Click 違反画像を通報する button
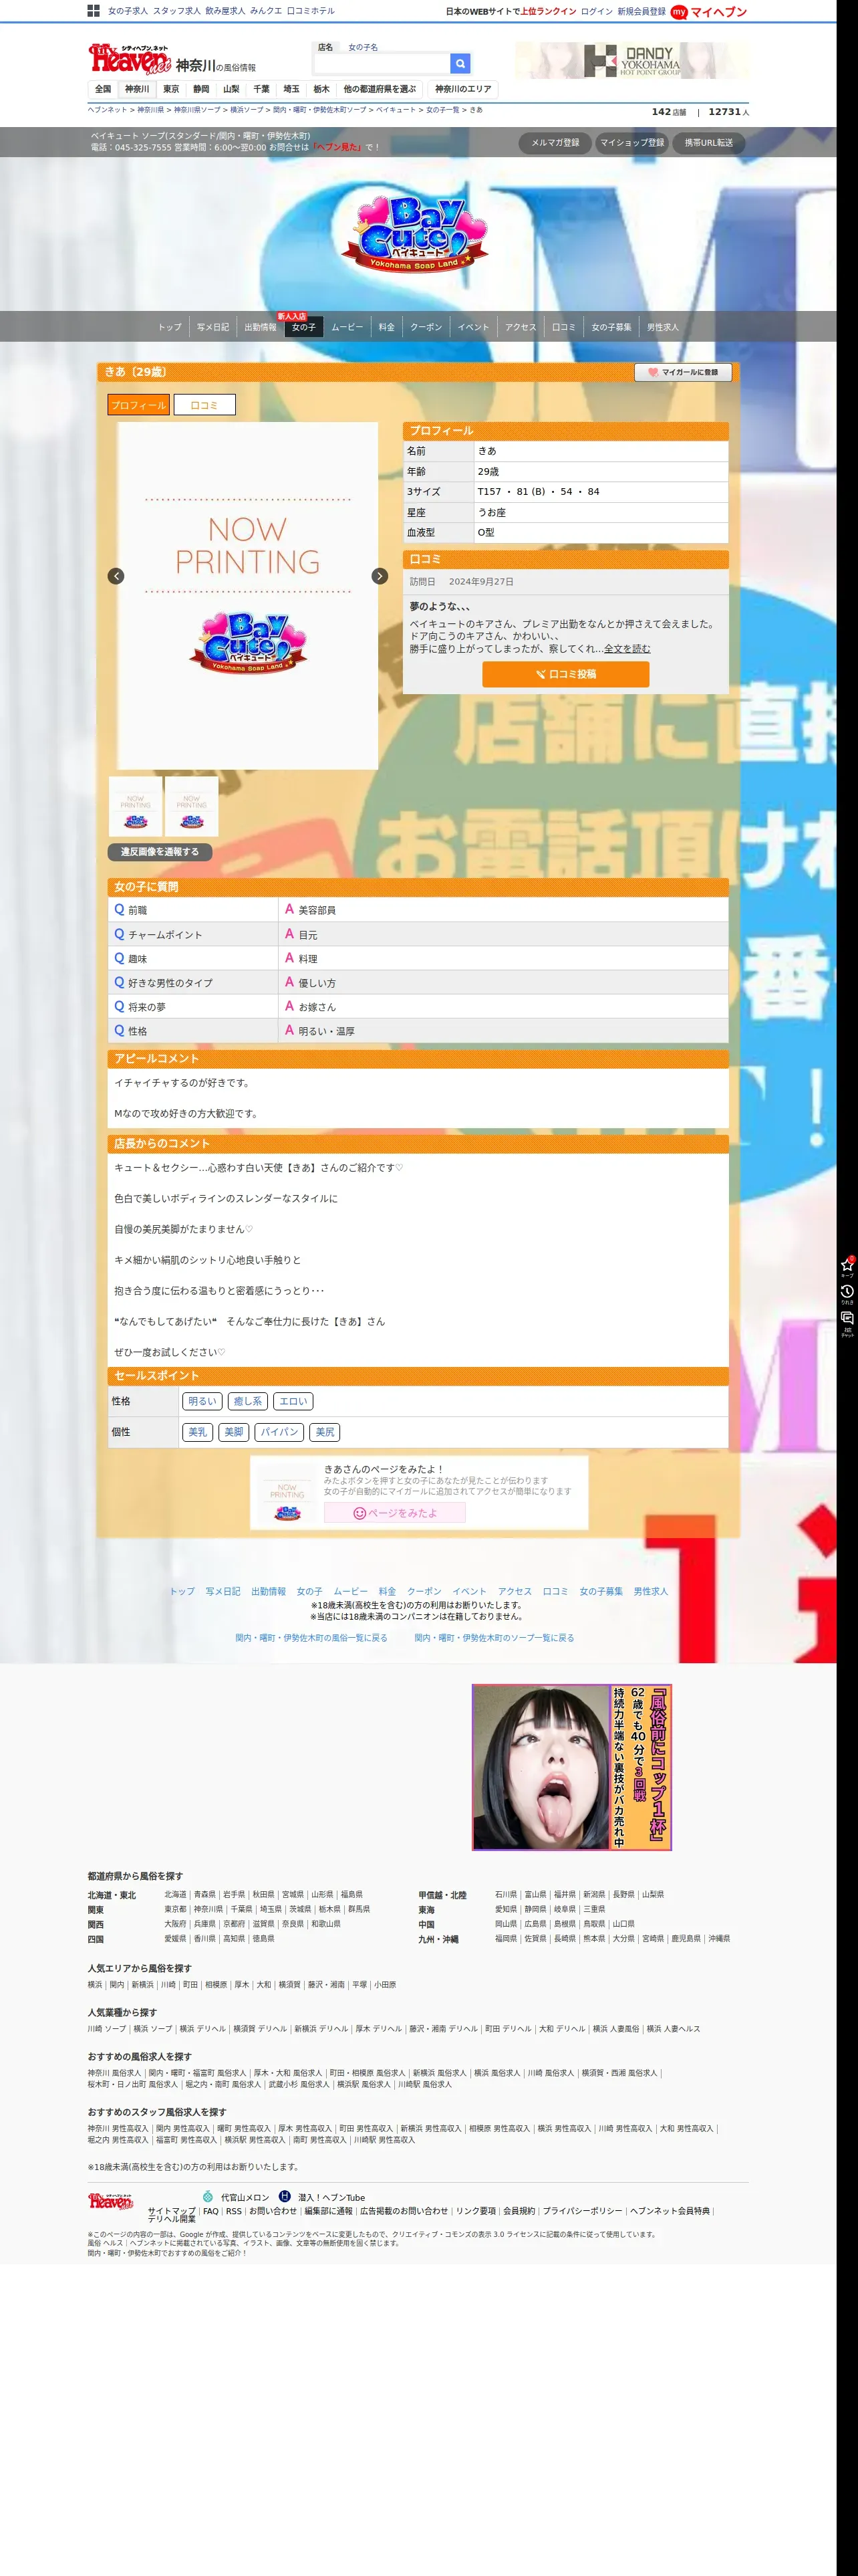Image resolution: width=858 pixels, height=2576 pixels. [160, 852]
